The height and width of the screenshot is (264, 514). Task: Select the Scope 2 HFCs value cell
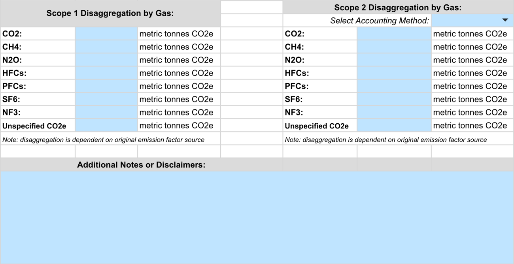(394, 73)
